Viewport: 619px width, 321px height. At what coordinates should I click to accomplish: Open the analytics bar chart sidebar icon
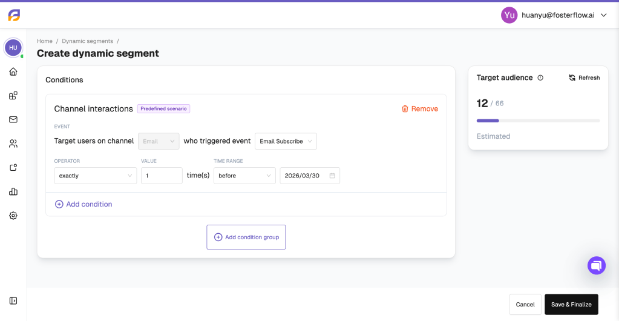(x=13, y=192)
